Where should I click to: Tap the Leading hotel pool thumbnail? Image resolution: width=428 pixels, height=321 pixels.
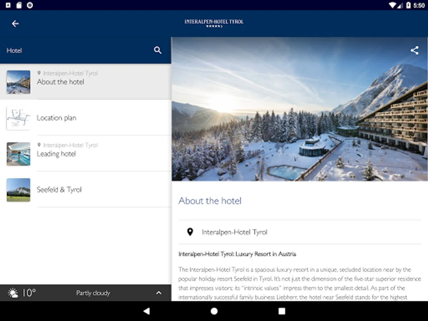[x=19, y=154]
